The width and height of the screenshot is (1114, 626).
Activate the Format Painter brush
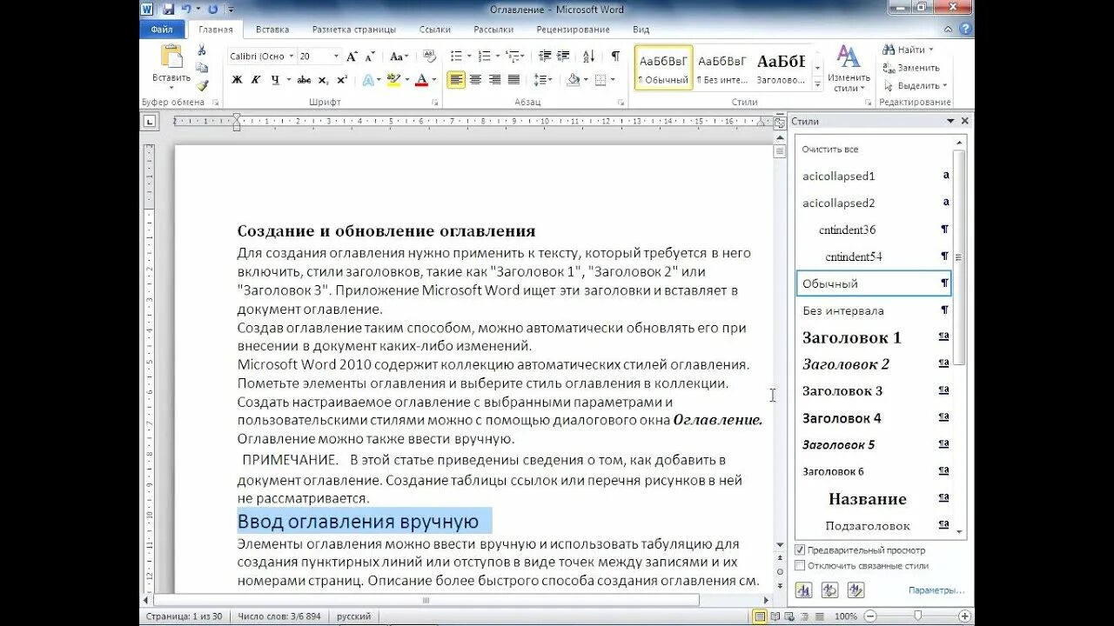pos(202,85)
